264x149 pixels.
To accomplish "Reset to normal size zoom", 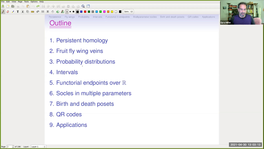I will [78, 6].
